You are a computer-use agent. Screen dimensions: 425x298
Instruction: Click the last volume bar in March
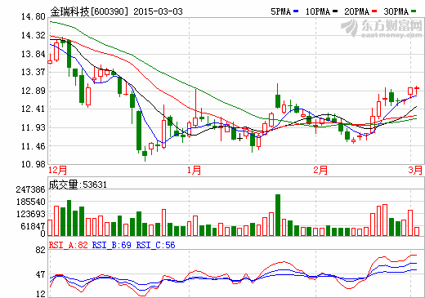tap(417, 231)
